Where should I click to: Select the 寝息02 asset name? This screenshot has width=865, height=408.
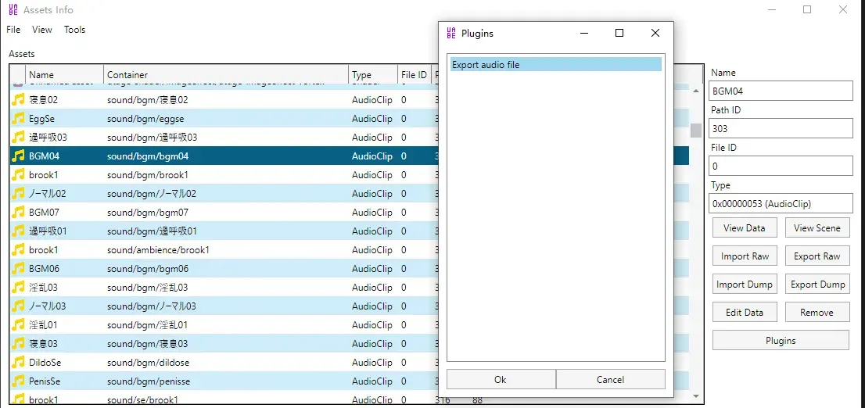[x=43, y=100]
